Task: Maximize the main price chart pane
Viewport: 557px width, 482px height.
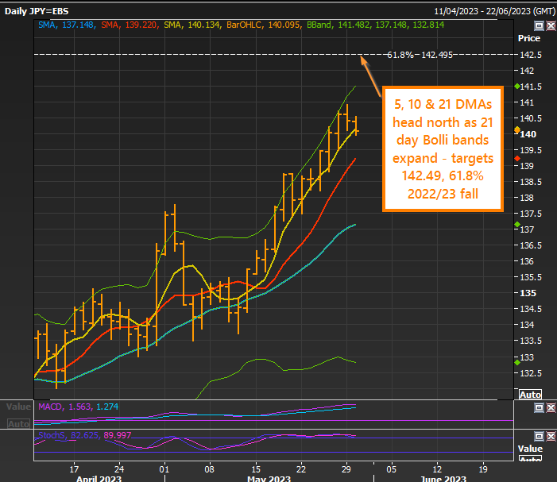Action: pos(539,25)
